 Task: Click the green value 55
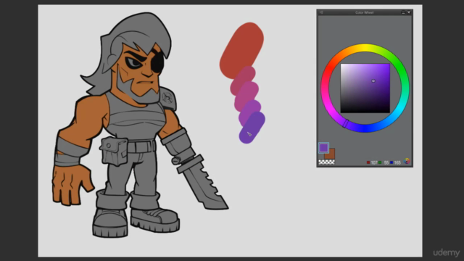386,162
